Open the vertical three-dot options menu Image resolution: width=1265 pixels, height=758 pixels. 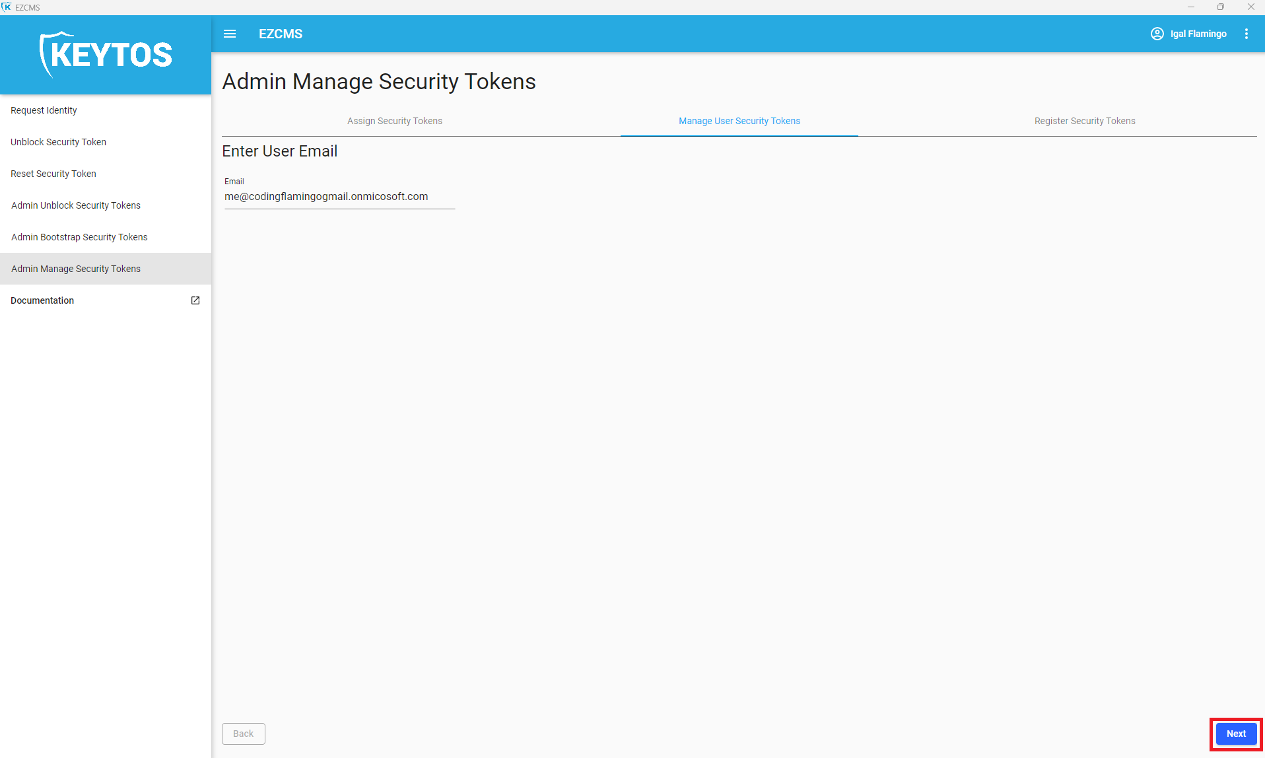(1247, 34)
